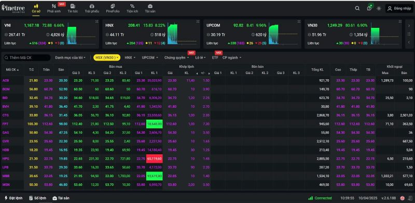Toggle the light/dark theme sun icon

[379, 8]
